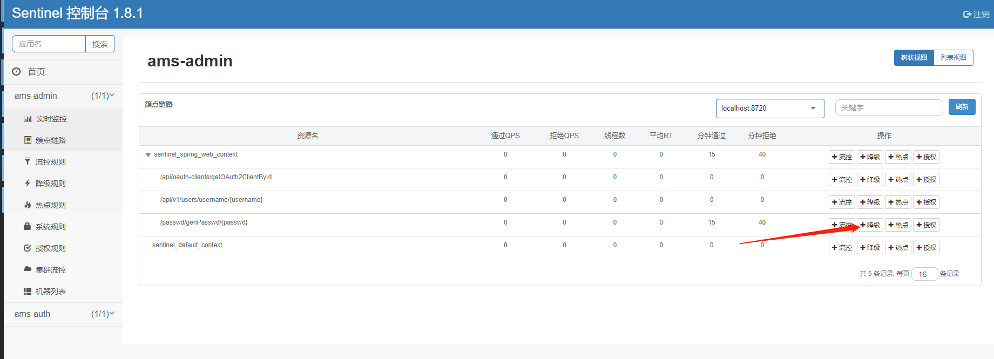Add 流控 rule for /api/v1/users/username/{username}
Screen dimensions: 994x359
tap(842, 202)
